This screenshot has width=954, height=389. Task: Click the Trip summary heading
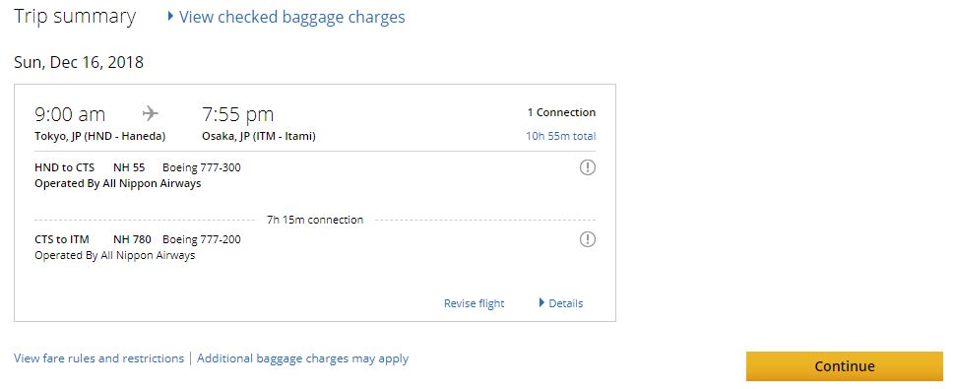tap(75, 17)
